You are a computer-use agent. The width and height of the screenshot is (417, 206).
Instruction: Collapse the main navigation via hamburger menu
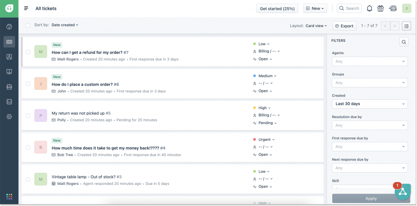tap(26, 8)
